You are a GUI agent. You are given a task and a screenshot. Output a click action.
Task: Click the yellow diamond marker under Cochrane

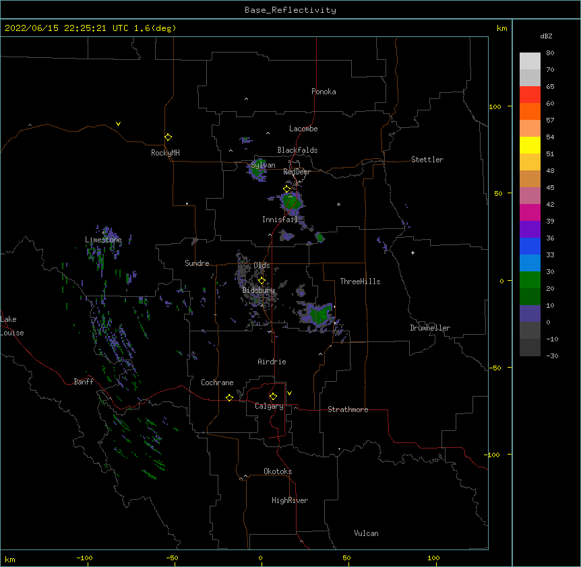coord(229,397)
